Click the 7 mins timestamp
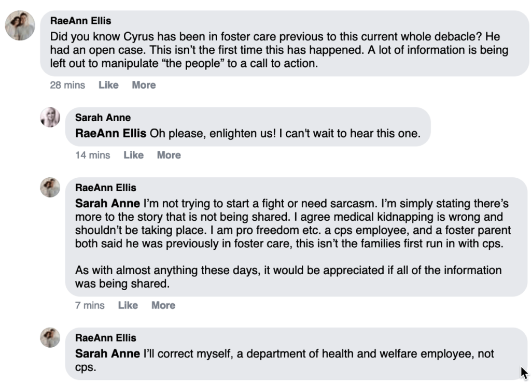531x383 pixels. pos(90,305)
